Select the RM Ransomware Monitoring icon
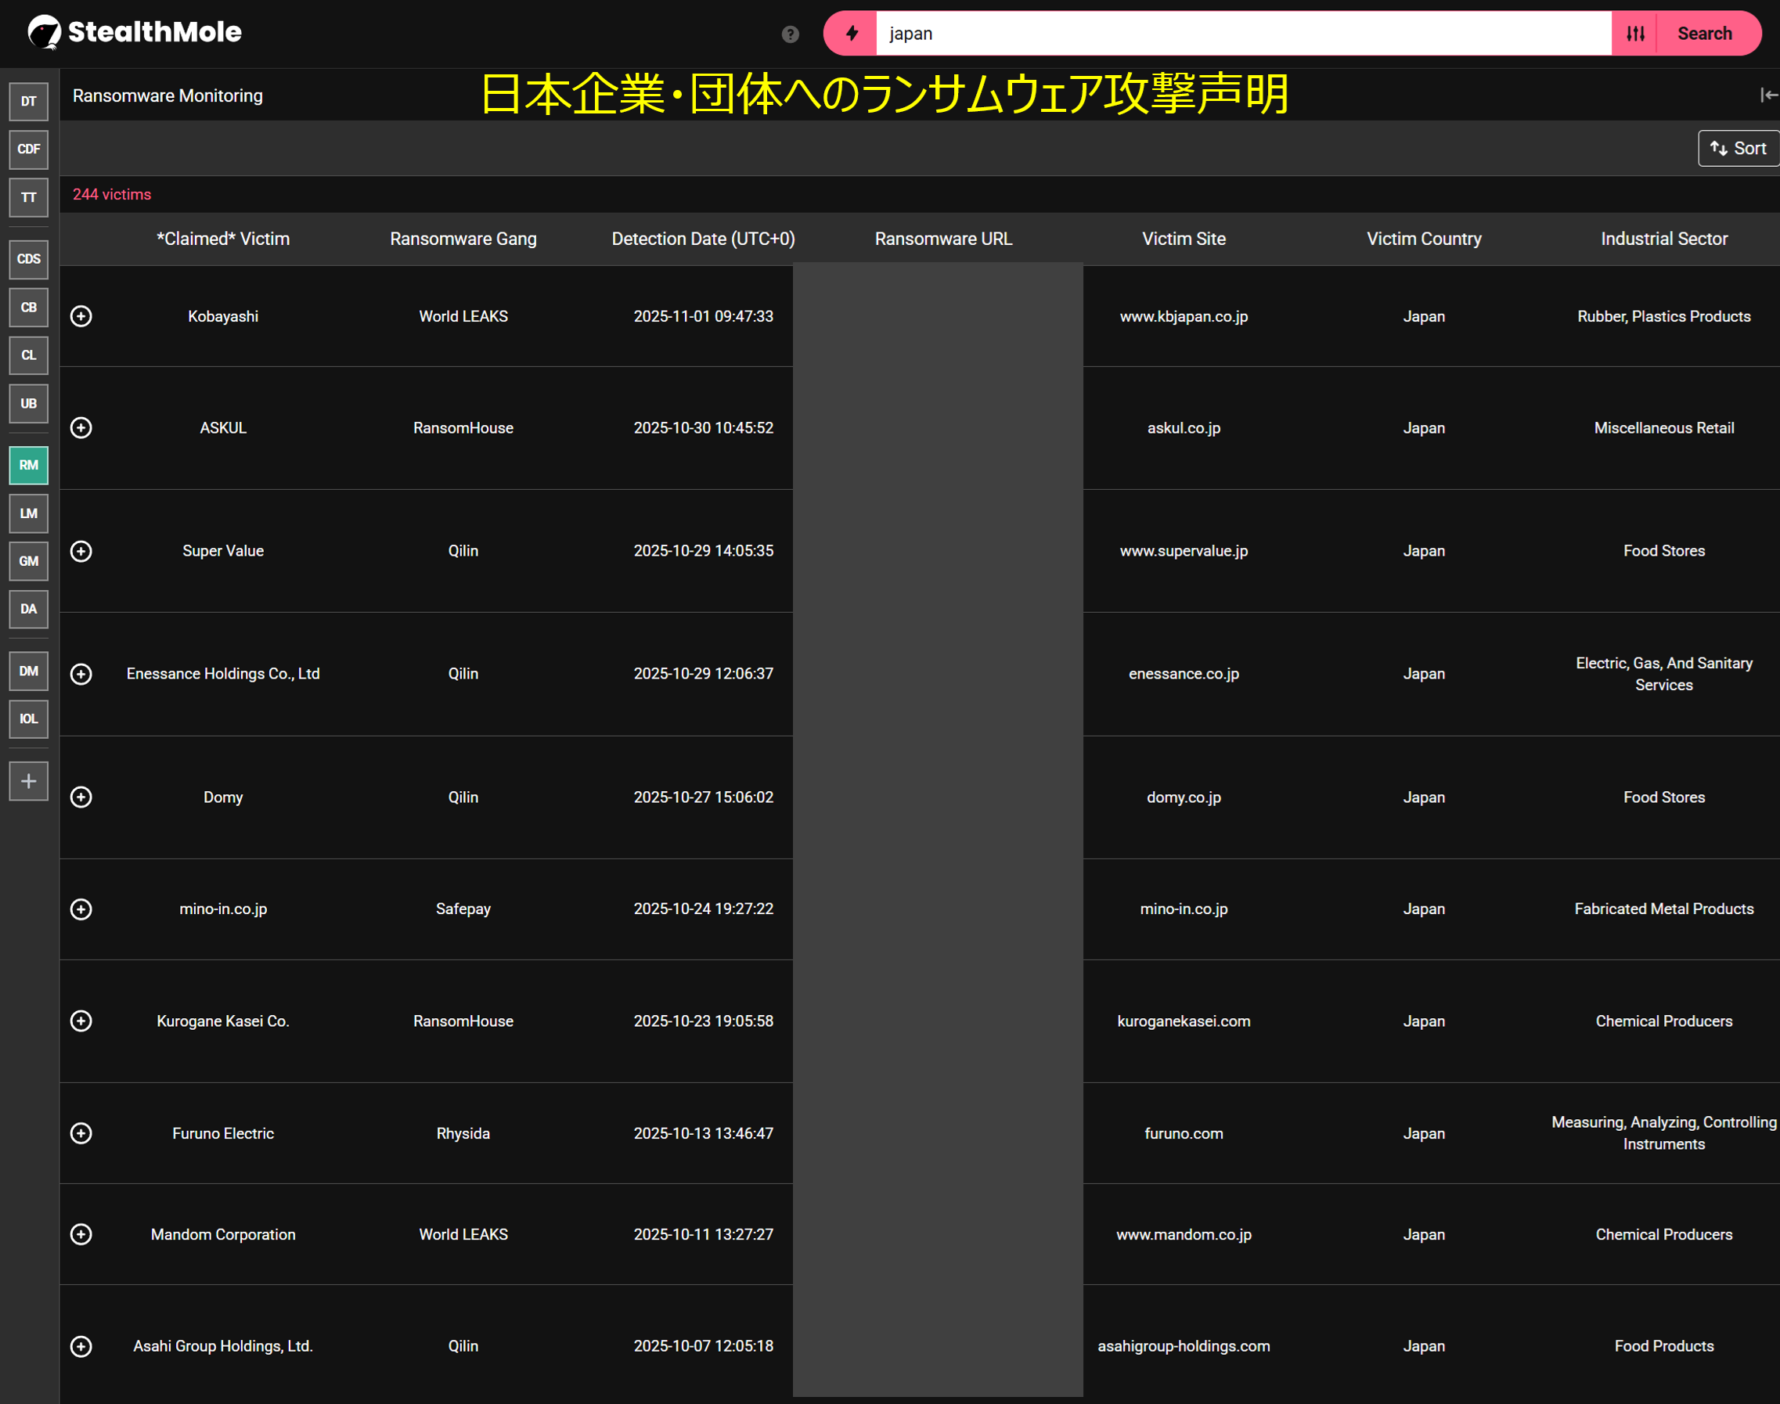1780x1404 pixels. [x=29, y=465]
